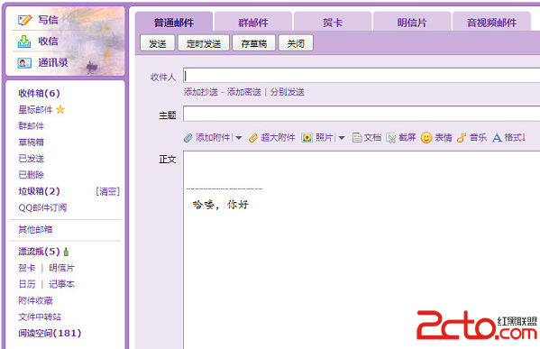
Task: Click the 截屏 text label in toolbar
Action: coord(407,138)
